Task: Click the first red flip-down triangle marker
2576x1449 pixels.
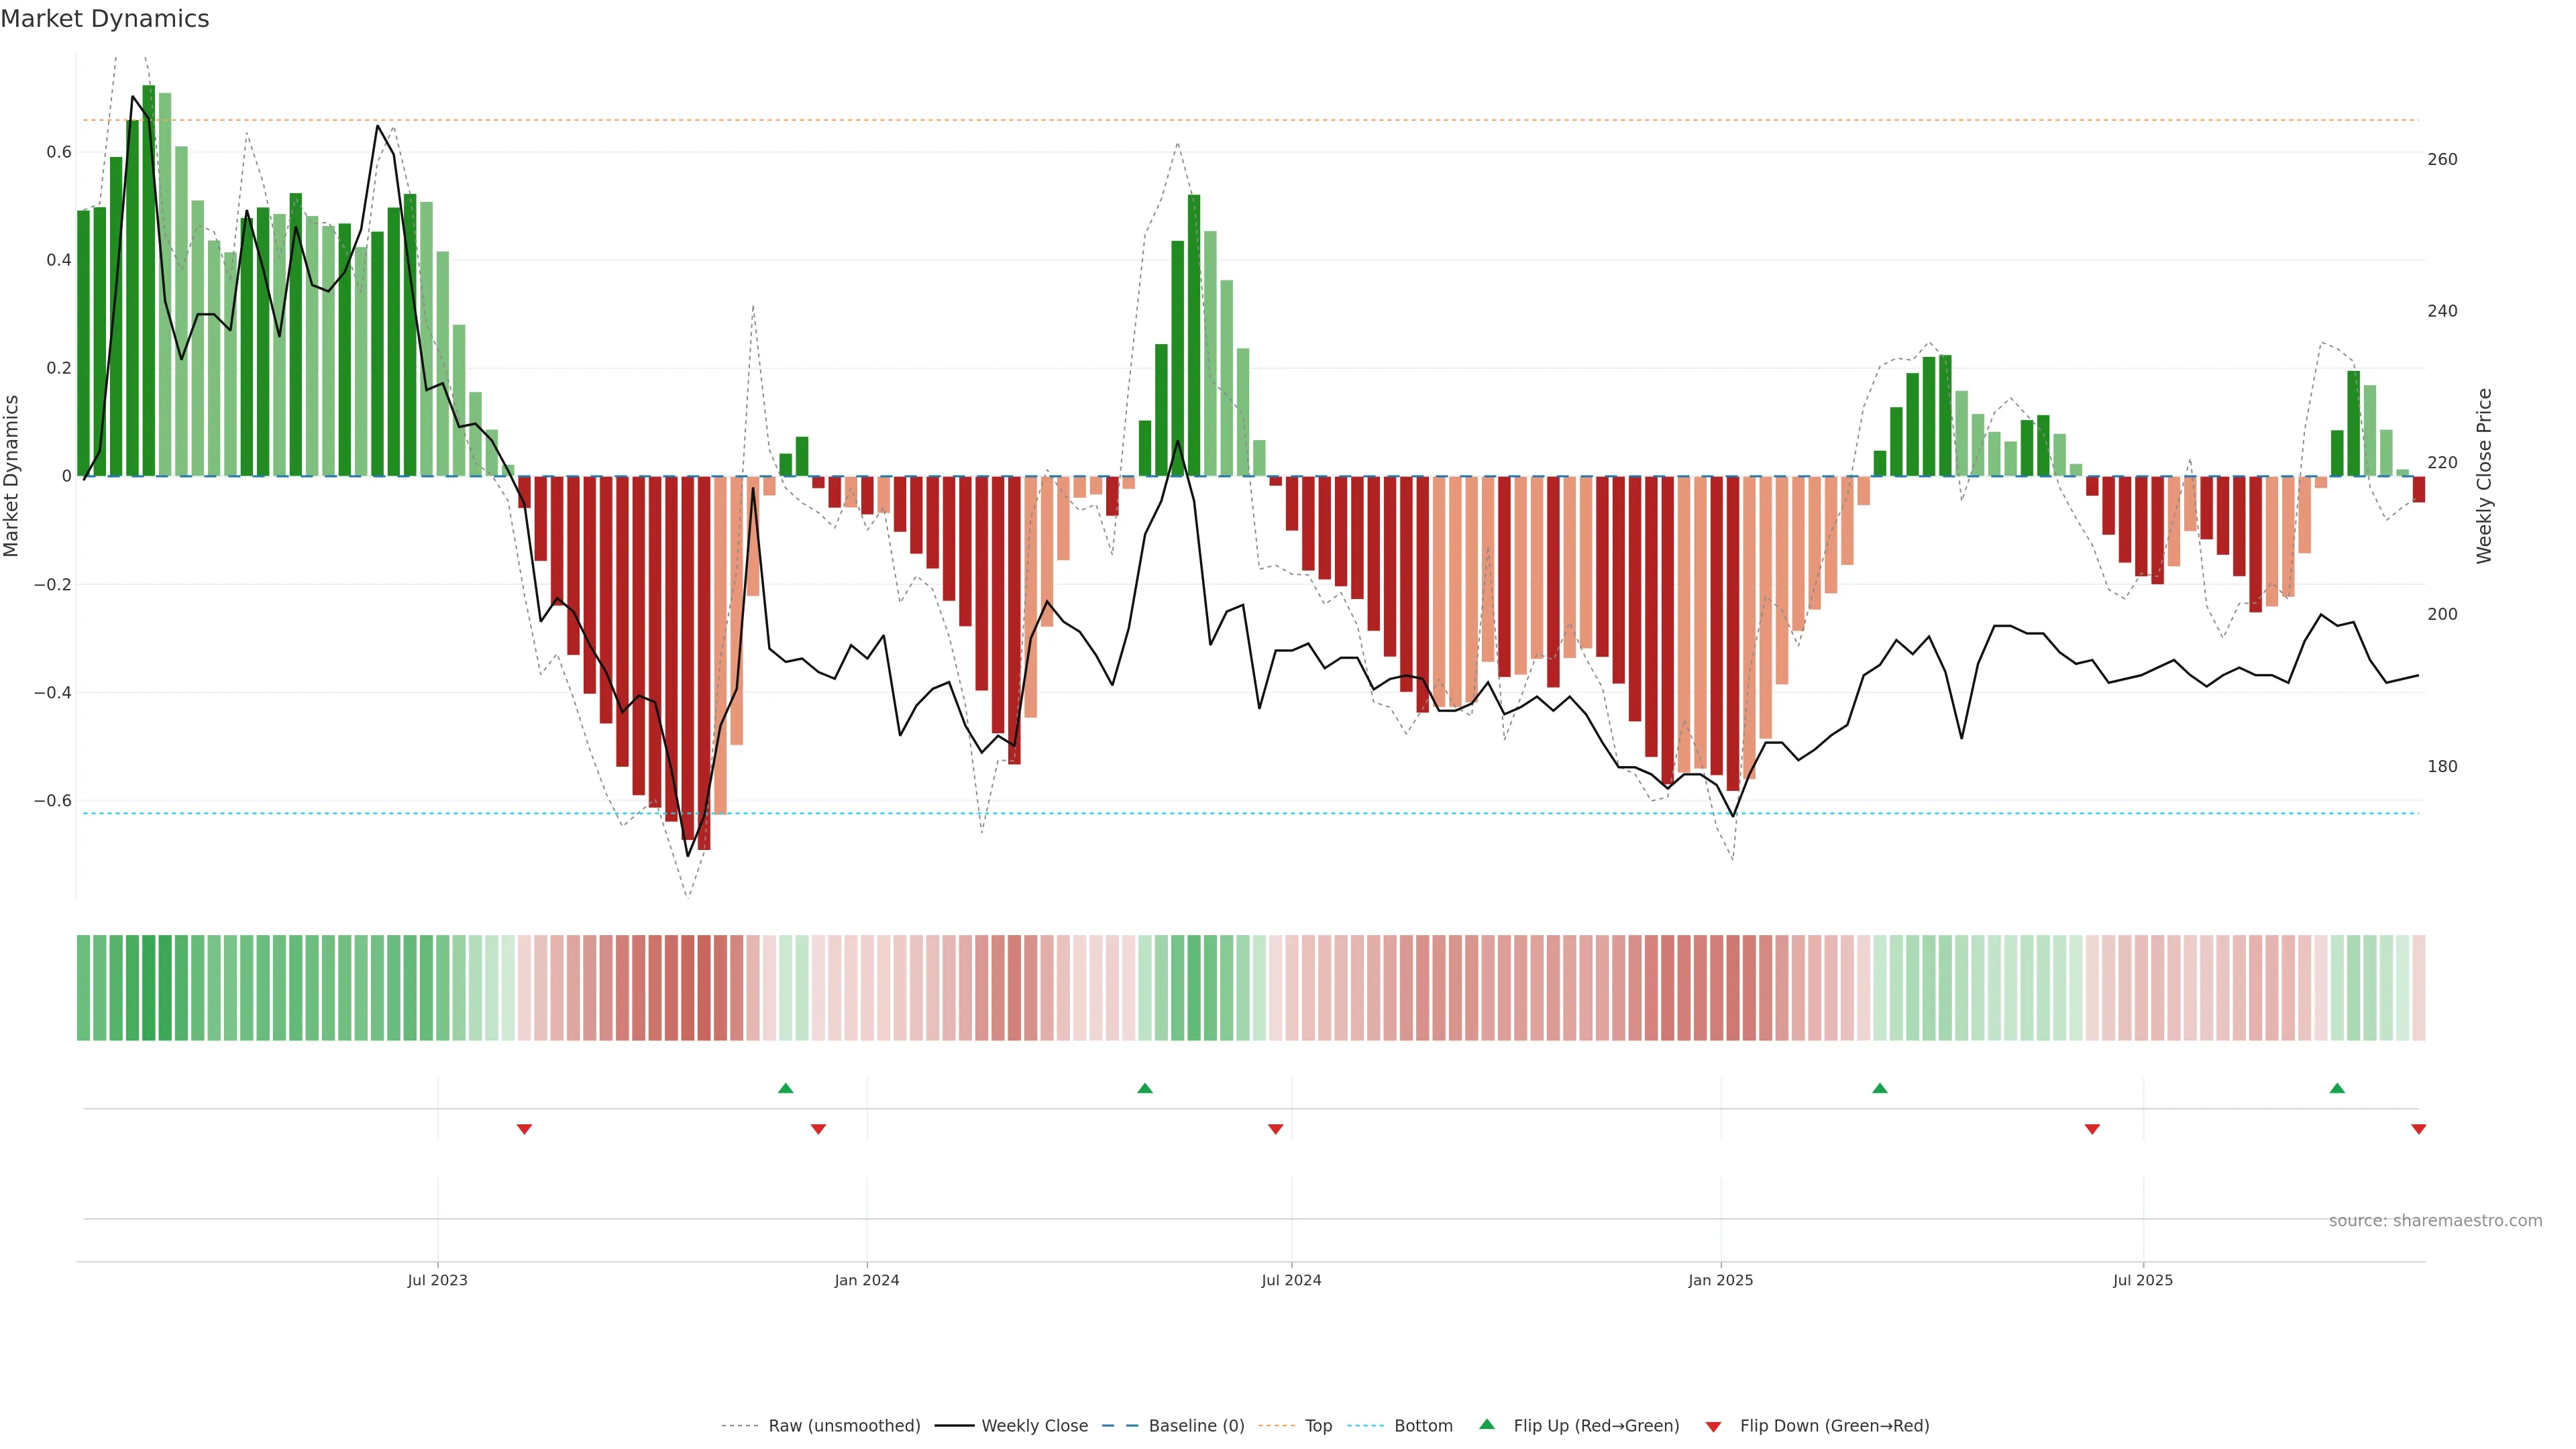Action: point(524,1129)
